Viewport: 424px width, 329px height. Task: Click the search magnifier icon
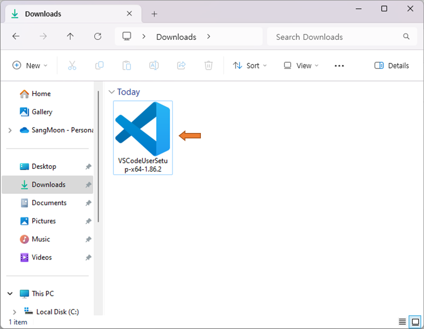406,36
